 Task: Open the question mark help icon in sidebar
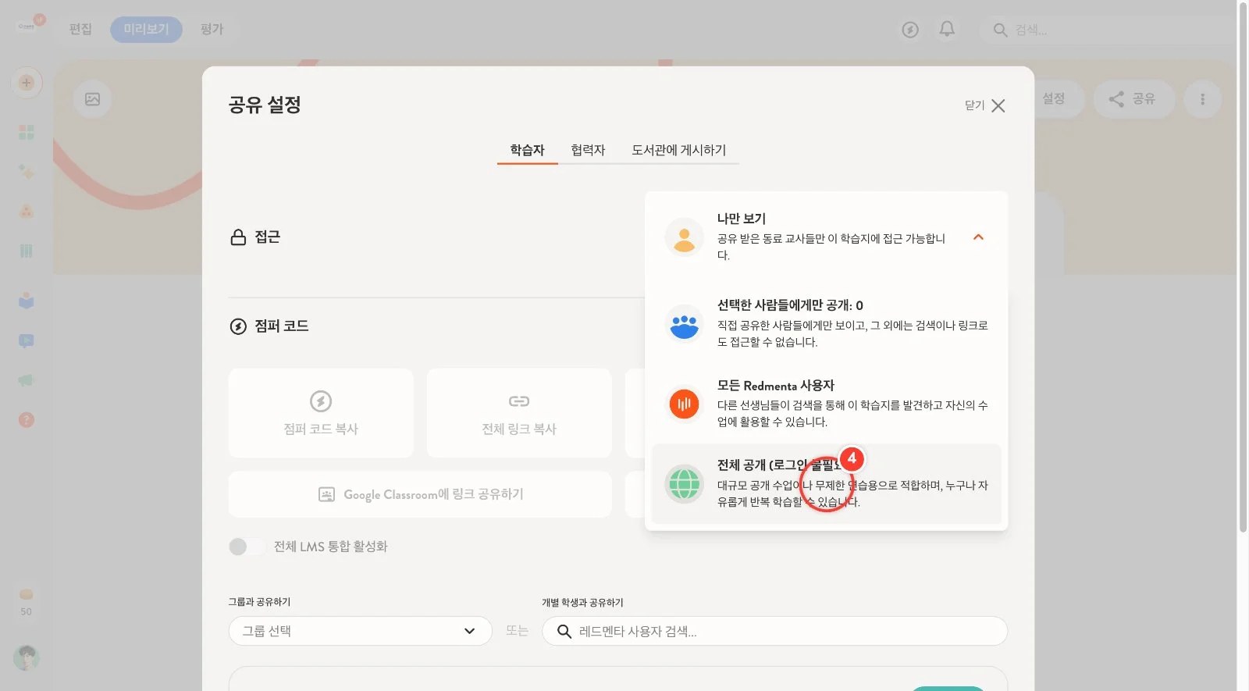[x=27, y=420]
